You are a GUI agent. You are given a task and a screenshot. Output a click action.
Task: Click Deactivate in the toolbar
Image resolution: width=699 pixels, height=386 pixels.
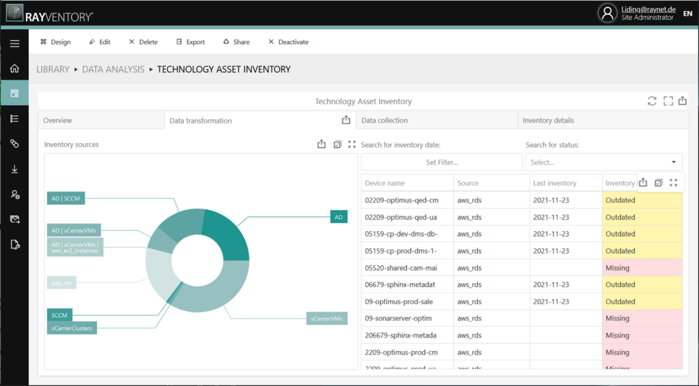(289, 42)
